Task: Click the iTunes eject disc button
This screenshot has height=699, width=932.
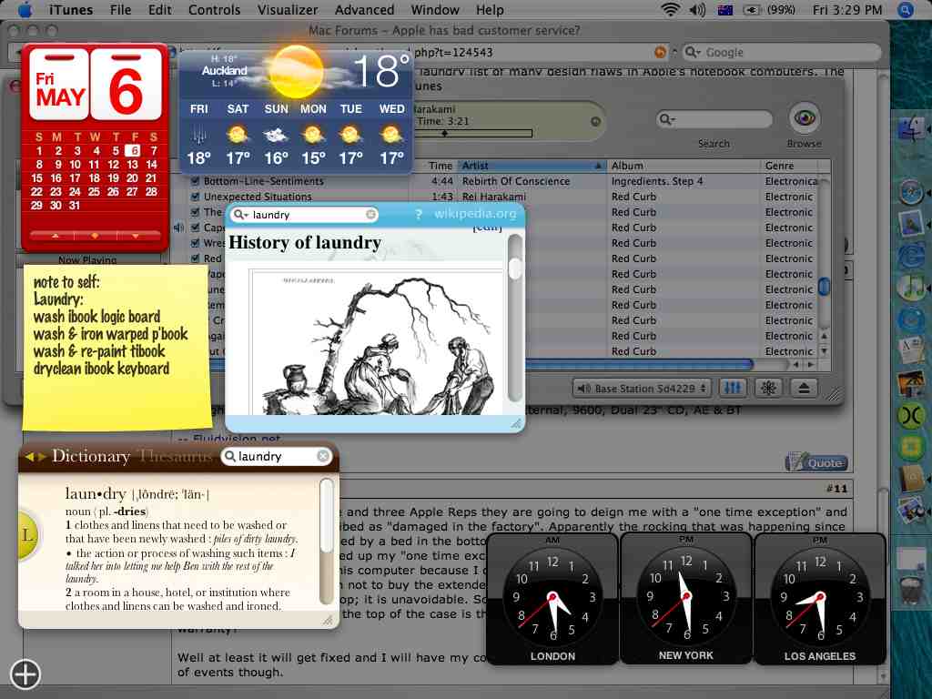Action: point(804,388)
